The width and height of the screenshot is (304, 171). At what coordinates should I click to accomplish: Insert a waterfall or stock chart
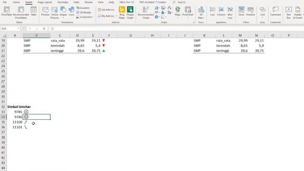(170, 8)
